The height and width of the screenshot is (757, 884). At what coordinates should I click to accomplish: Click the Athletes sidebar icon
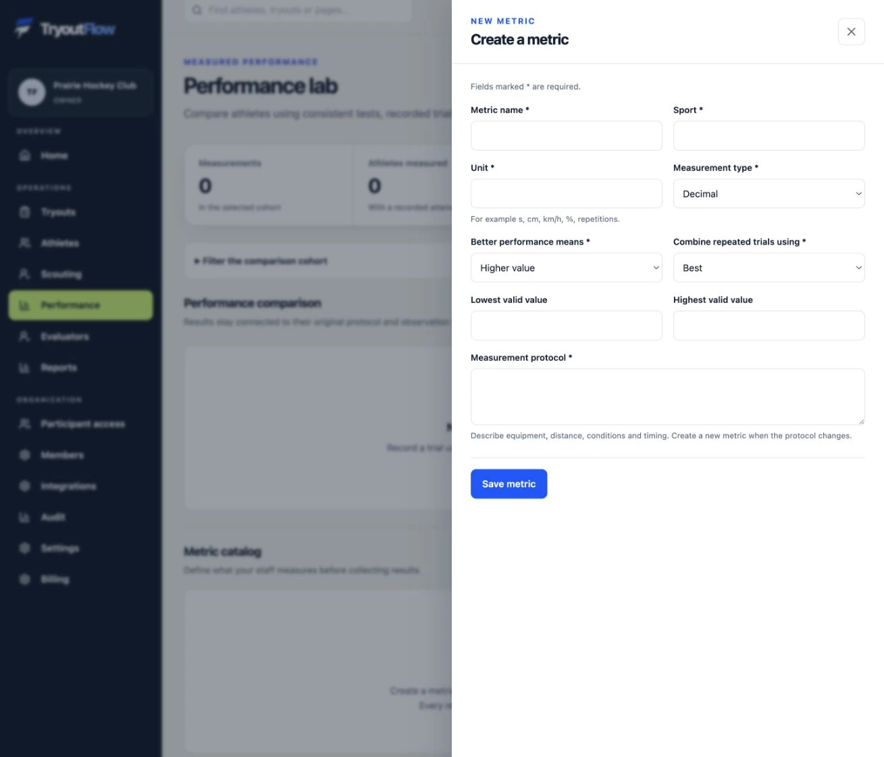coord(25,243)
